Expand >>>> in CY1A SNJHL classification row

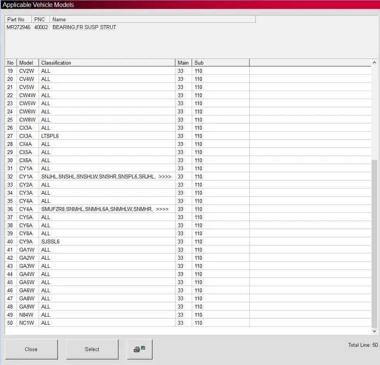165,177
